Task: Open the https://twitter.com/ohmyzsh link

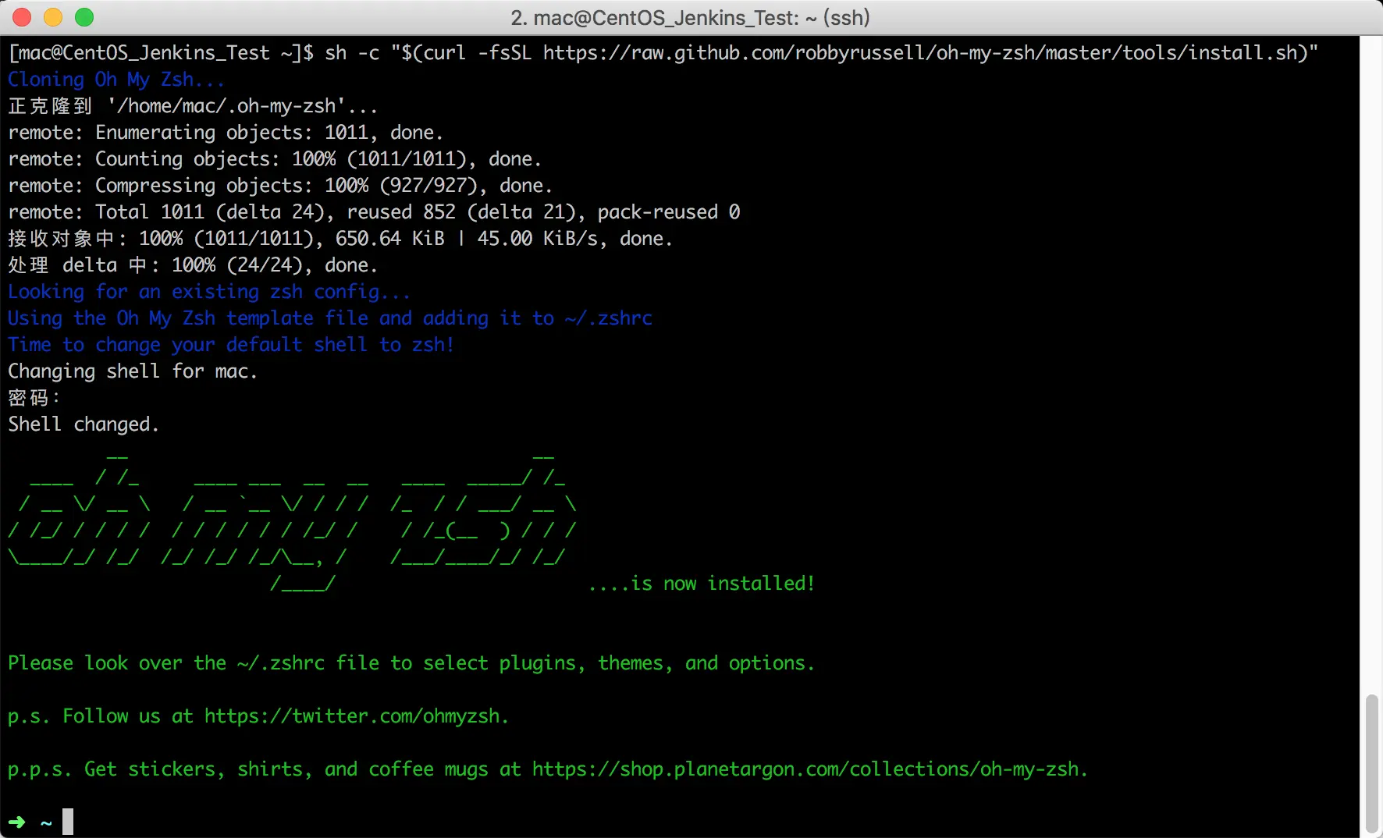Action: point(355,715)
